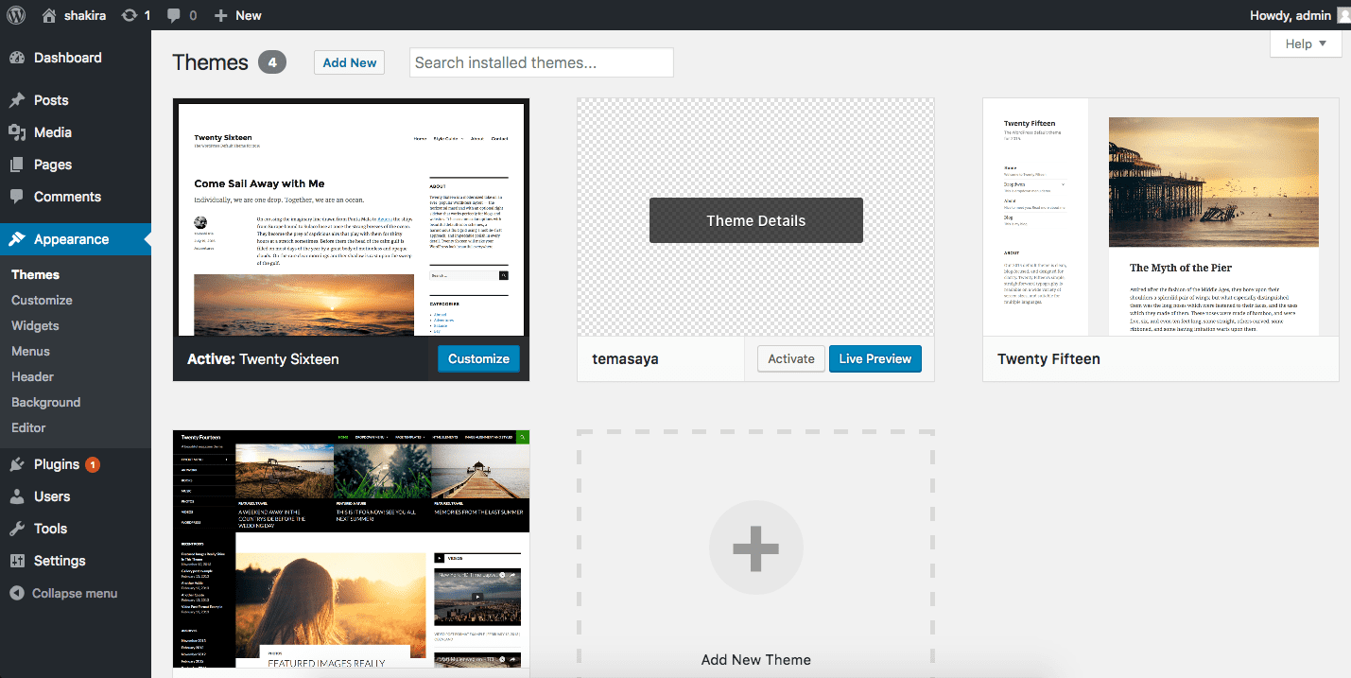This screenshot has height=678, width=1351.
Task: Activate the temasaya theme
Action: click(x=790, y=359)
